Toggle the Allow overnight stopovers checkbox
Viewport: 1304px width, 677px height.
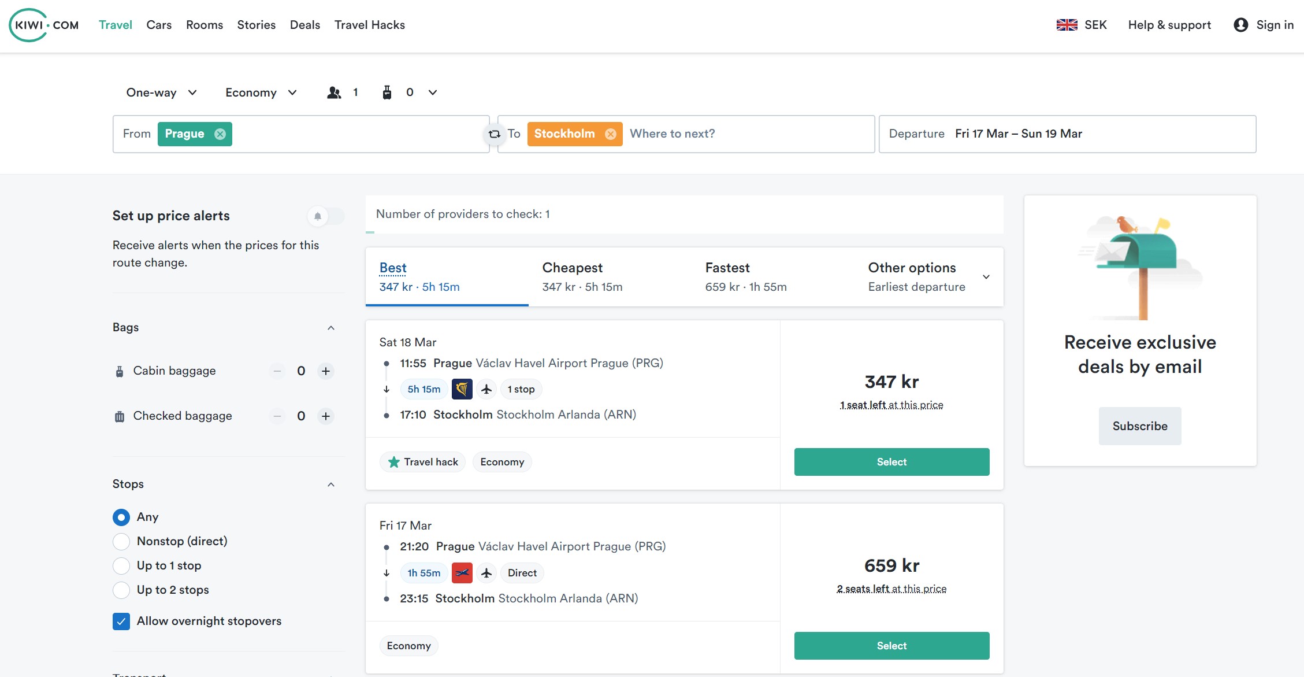click(x=121, y=621)
